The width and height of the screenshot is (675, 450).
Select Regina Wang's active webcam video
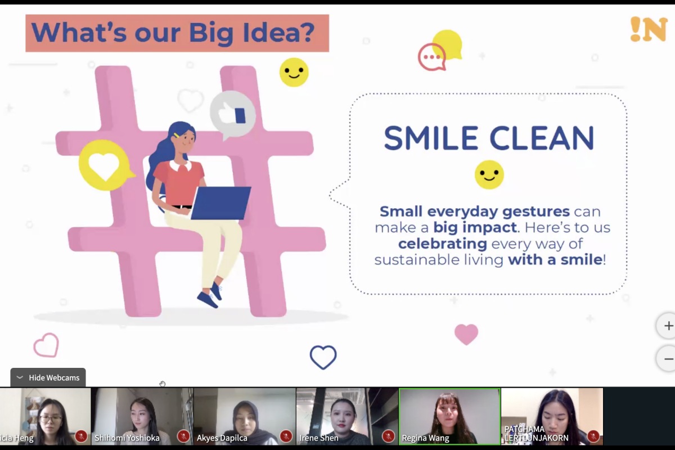pyautogui.click(x=449, y=413)
